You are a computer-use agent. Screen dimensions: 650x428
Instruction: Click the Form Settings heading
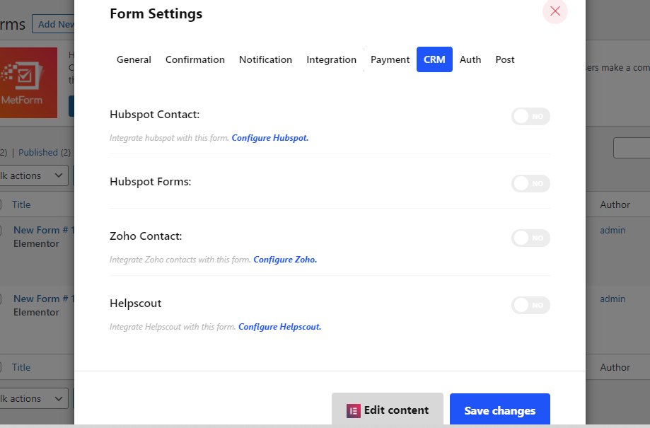(x=156, y=13)
